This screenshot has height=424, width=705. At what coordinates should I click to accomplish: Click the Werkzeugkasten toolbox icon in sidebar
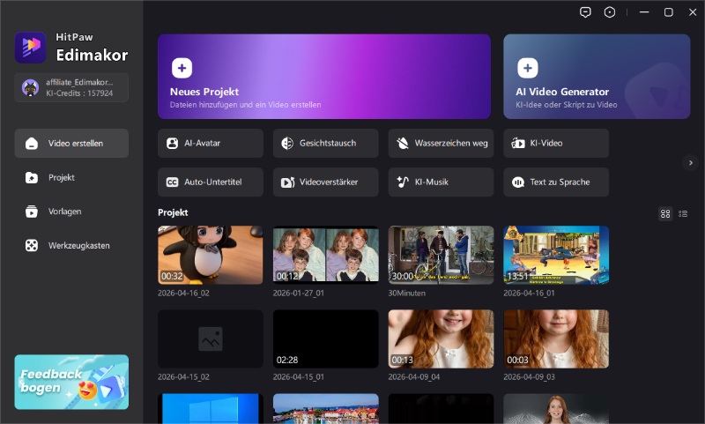click(32, 246)
